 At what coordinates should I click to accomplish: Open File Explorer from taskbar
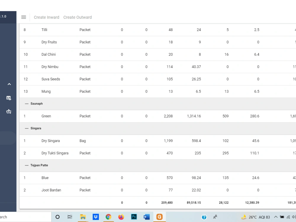coord(83,217)
